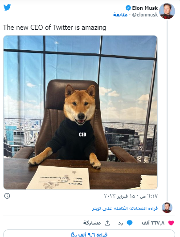
Task: Click the ٢٣٧٫٨ ألف likes count
Action: coord(153,223)
